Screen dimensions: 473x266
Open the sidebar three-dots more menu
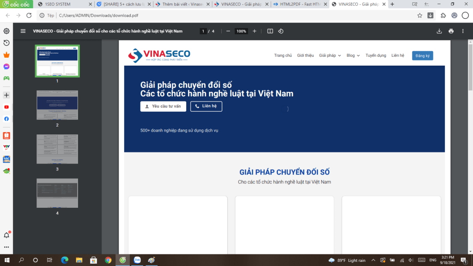tap(6, 247)
